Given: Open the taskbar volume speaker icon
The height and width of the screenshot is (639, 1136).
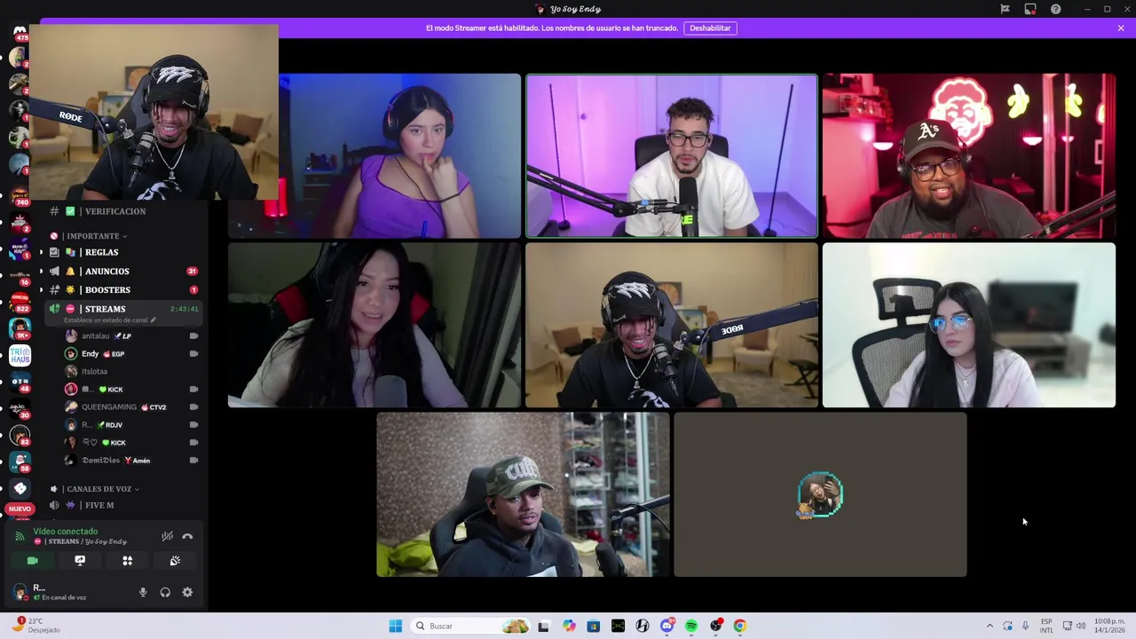Looking at the screenshot, I should click(1080, 626).
